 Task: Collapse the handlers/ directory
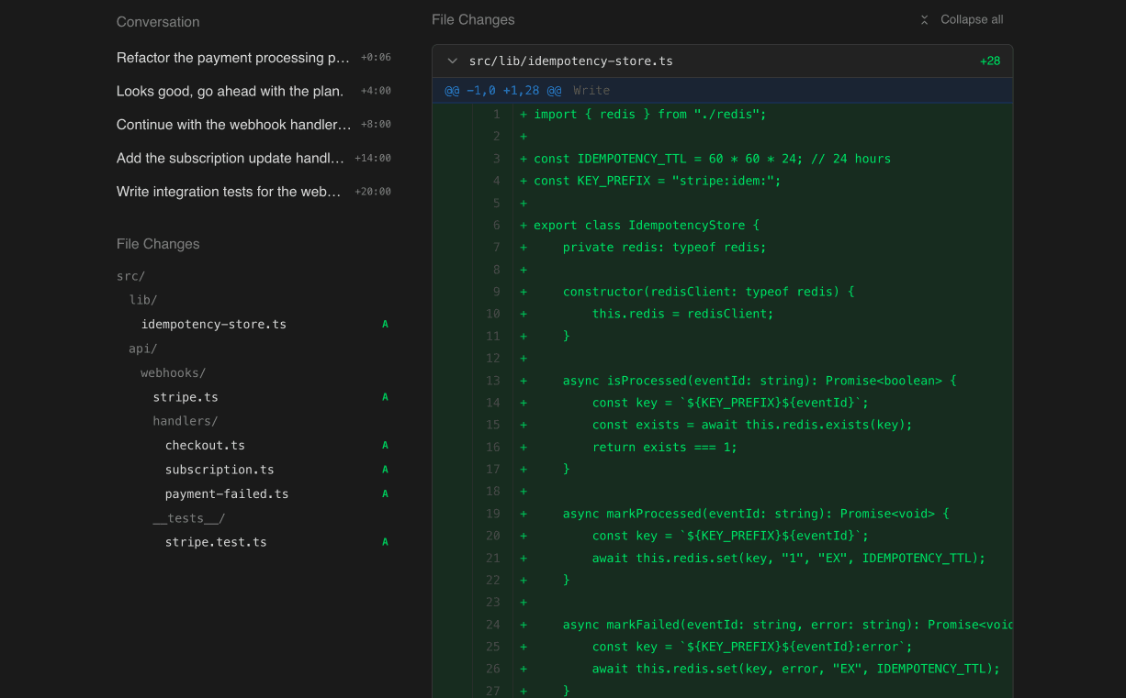(186, 421)
